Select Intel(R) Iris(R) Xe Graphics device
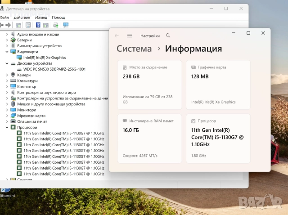Screen dimensions: 288x215 (45, 58)
